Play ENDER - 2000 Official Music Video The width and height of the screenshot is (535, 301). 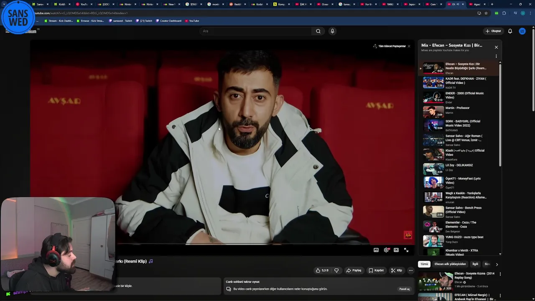click(459, 97)
